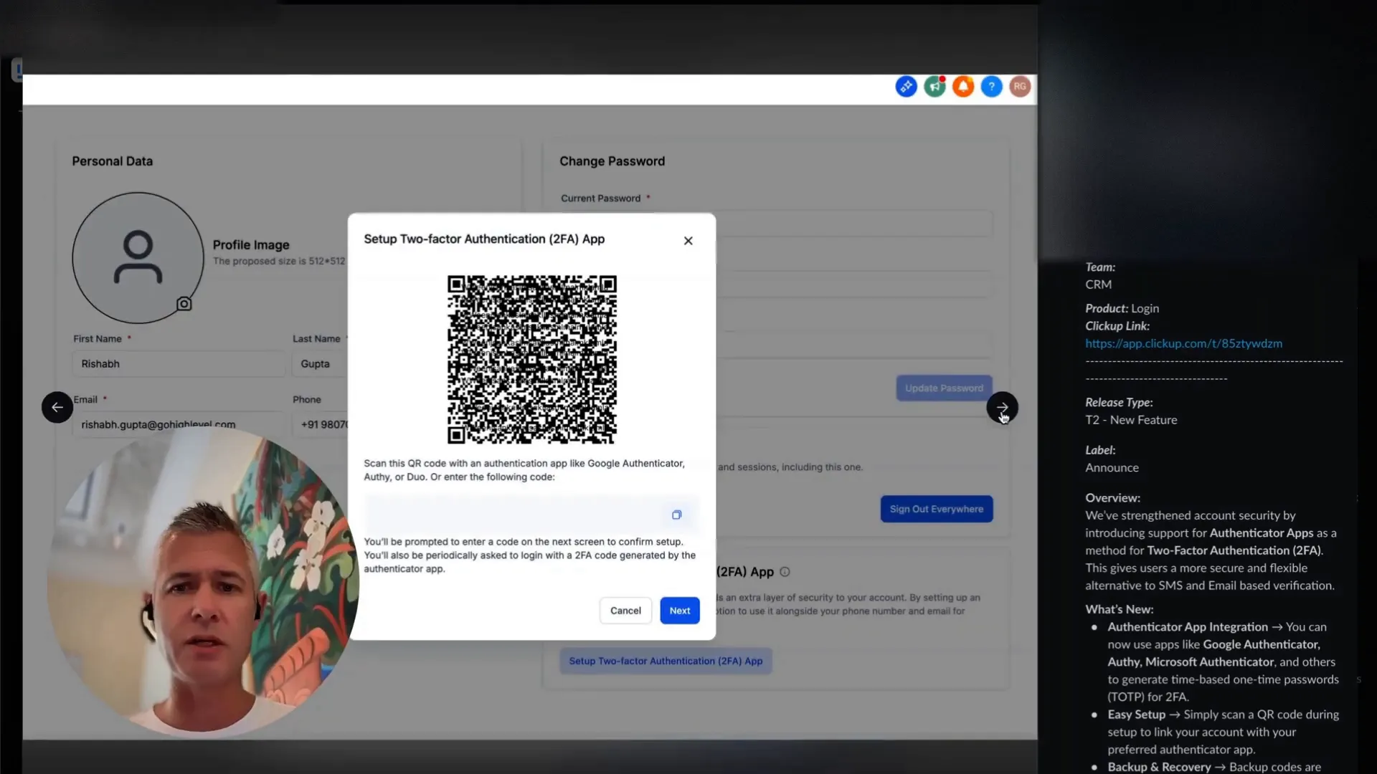Open the blue help question icon

[x=991, y=87]
